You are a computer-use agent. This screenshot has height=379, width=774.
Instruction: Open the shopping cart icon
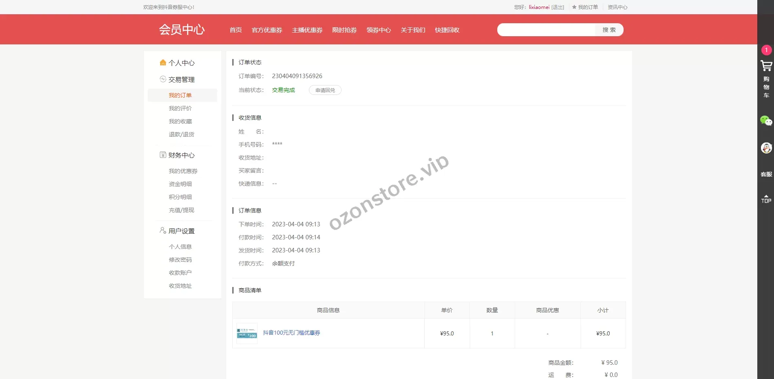point(766,66)
